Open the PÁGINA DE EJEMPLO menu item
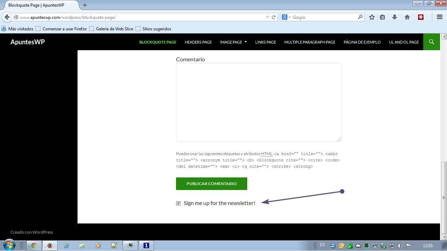Screen dimensions: 447x251 (362, 42)
